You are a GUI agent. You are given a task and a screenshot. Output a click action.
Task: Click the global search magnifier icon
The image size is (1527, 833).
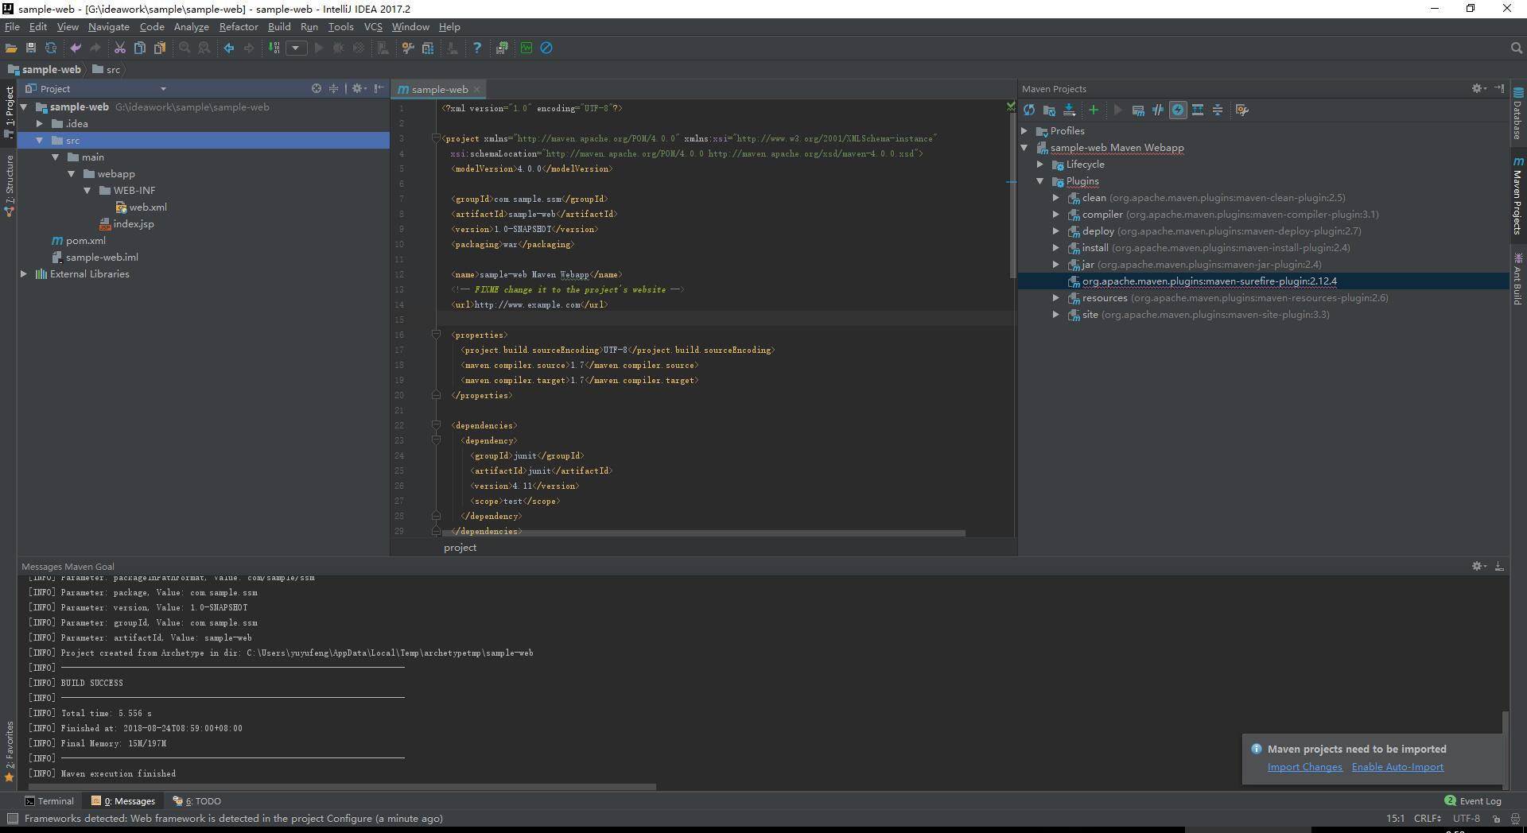point(1516,48)
